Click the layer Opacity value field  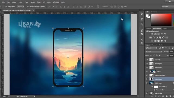172,52
